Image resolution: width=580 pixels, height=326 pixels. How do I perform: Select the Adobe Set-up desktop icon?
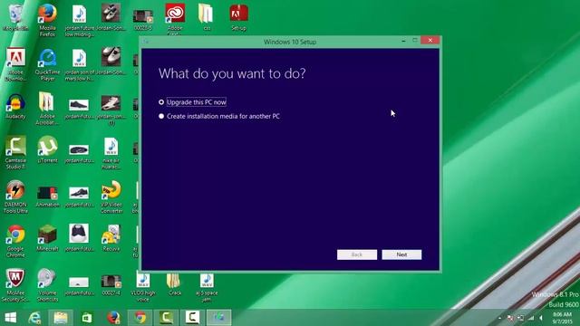(x=238, y=17)
